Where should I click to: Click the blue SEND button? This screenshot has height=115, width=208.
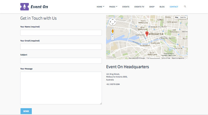(26, 111)
